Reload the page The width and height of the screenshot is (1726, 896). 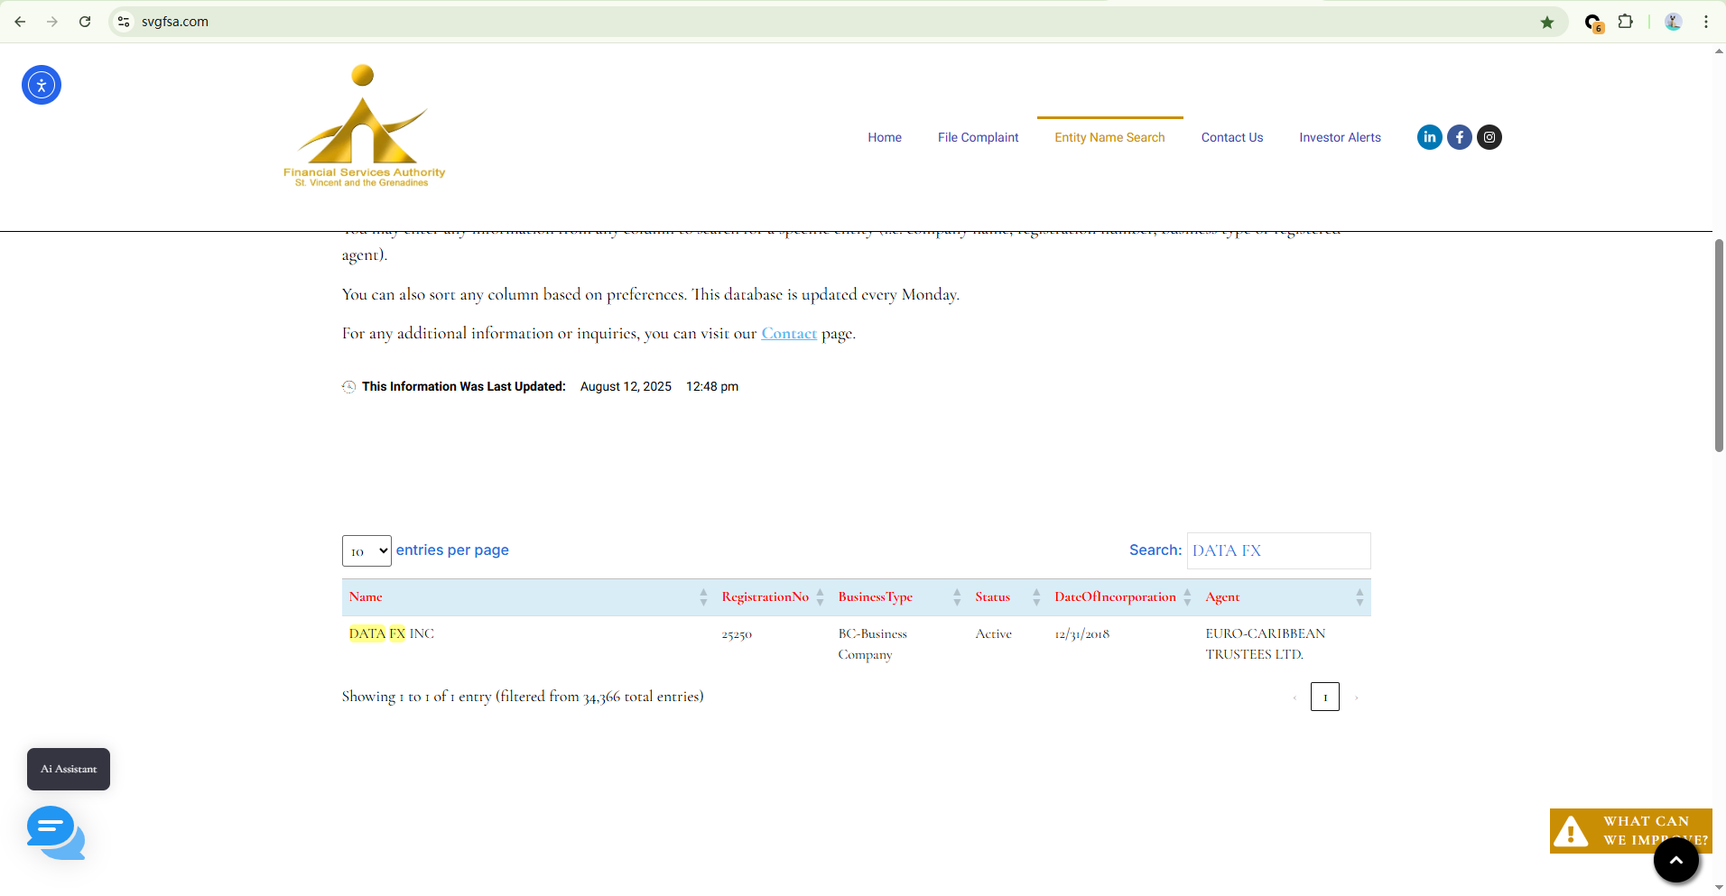[85, 22]
